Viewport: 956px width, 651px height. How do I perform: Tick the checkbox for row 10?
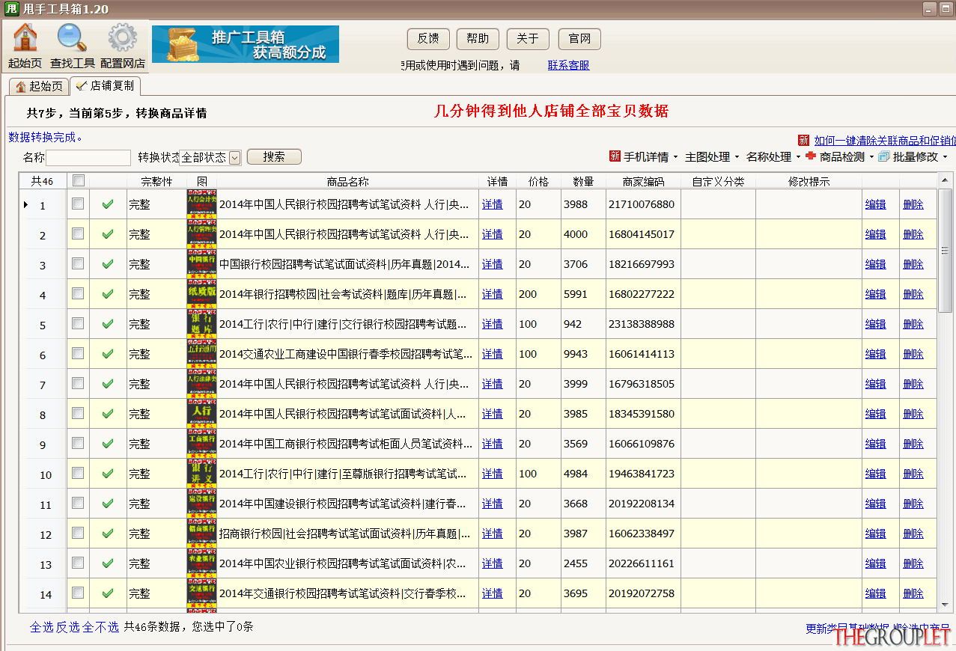coord(78,473)
